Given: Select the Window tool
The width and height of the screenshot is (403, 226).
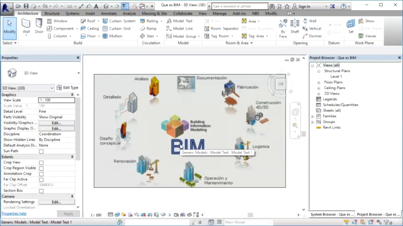Looking at the screenshot, I should [57, 21].
